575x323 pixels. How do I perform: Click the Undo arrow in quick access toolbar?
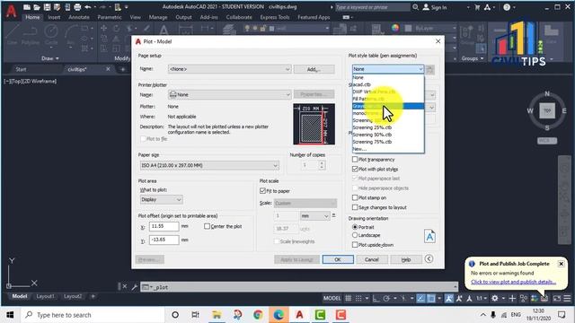[88, 7]
